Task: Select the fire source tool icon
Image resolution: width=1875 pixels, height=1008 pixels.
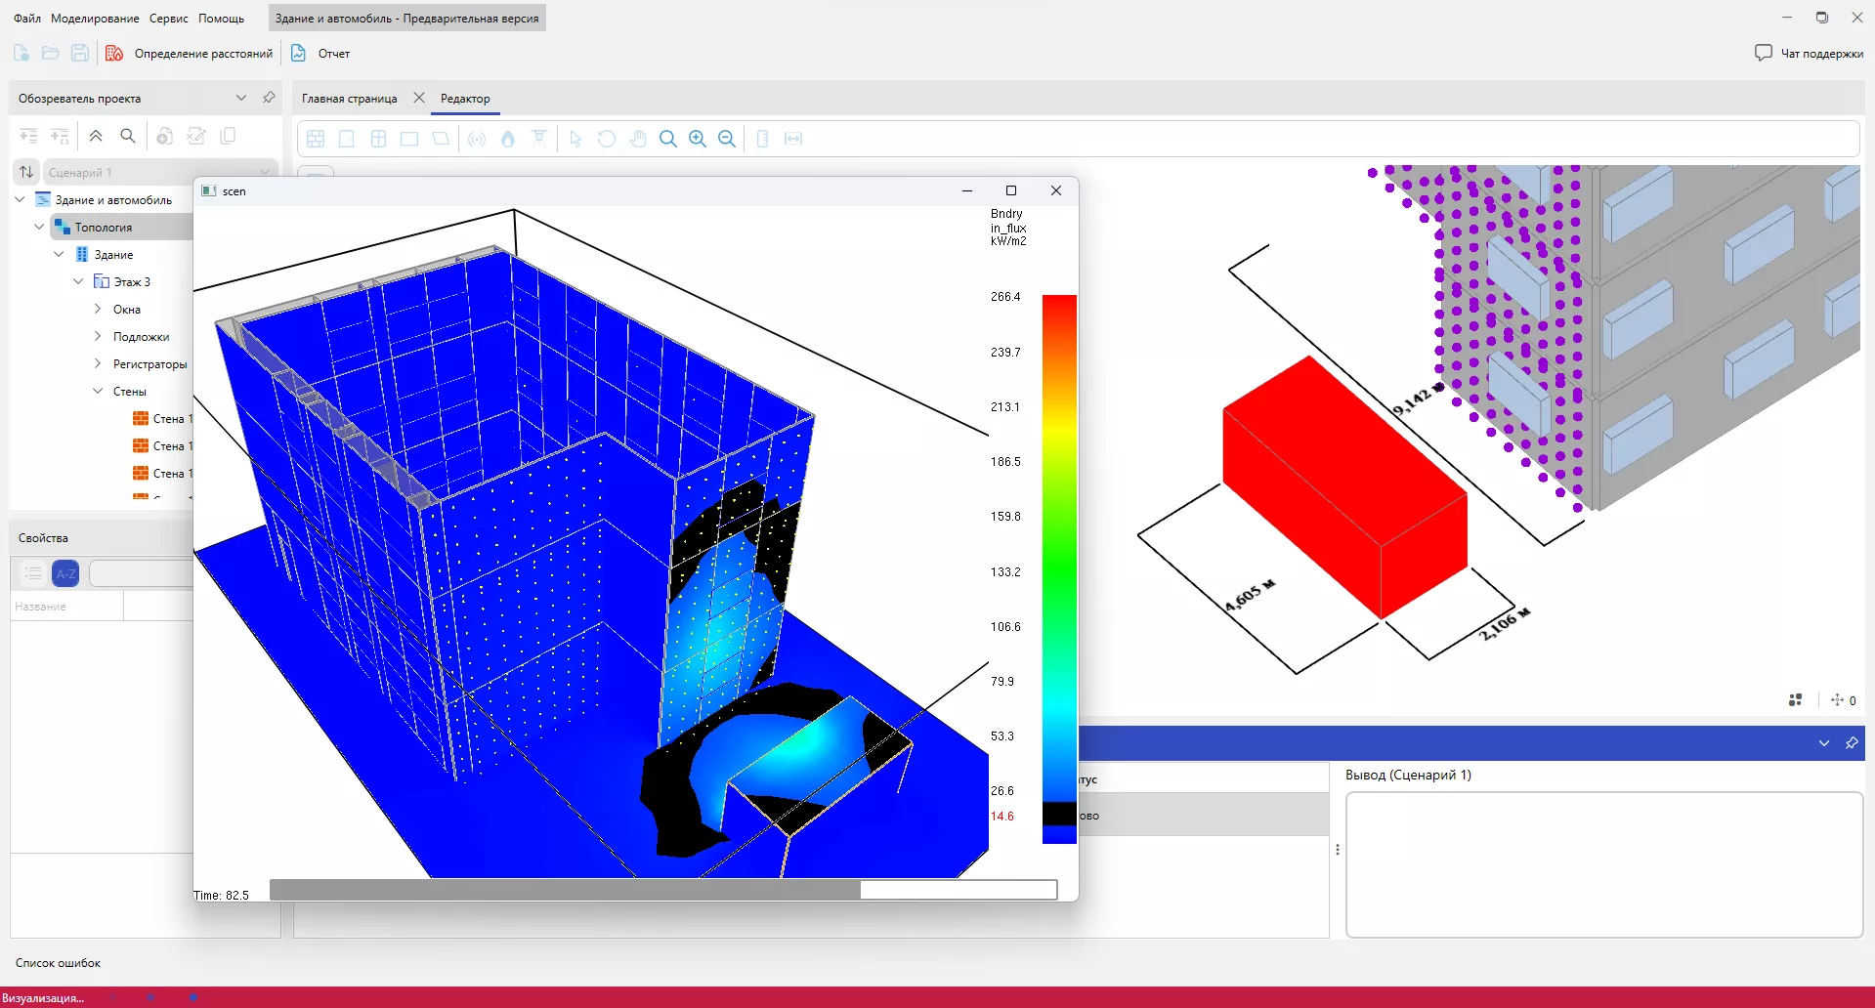Action: tap(508, 139)
